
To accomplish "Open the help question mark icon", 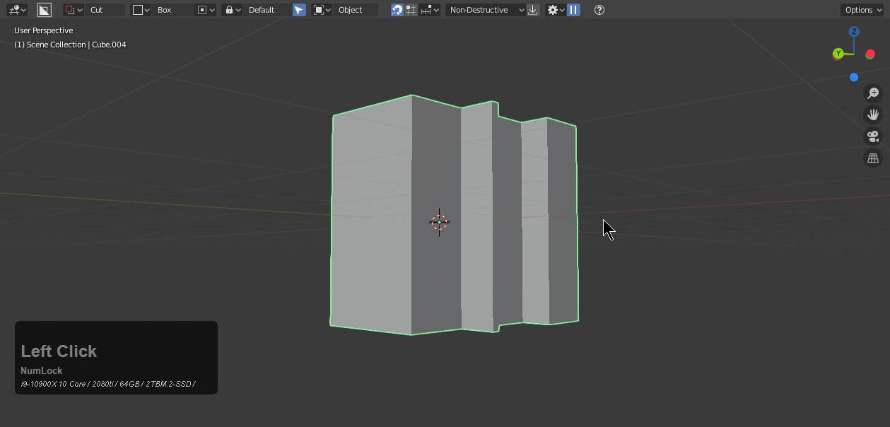I will (598, 10).
